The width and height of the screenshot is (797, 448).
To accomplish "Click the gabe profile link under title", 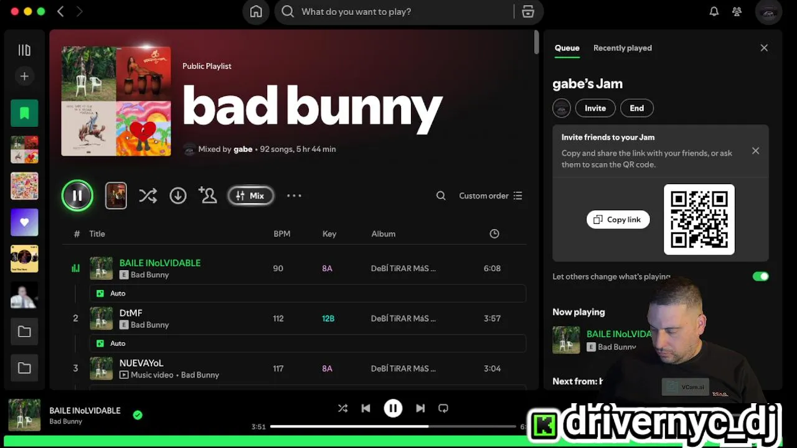I will coord(243,149).
